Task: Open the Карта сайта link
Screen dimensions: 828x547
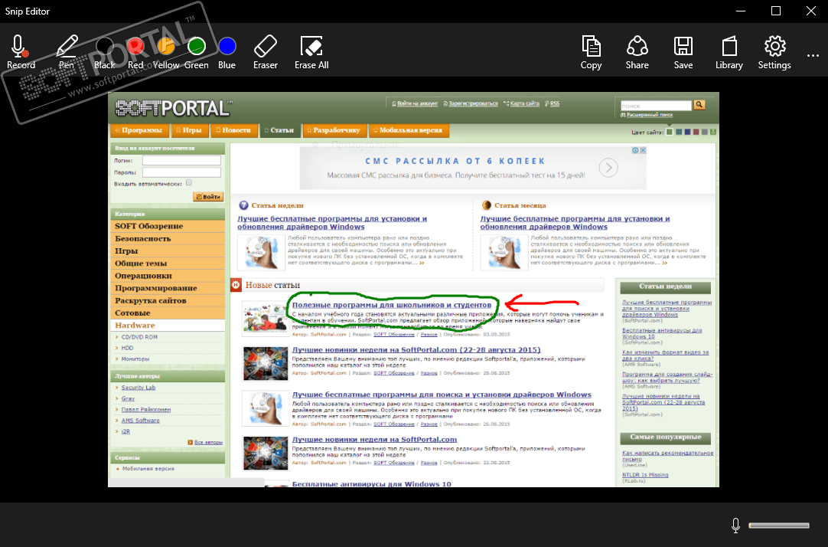Action: pyautogui.click(x=524, y=103)
